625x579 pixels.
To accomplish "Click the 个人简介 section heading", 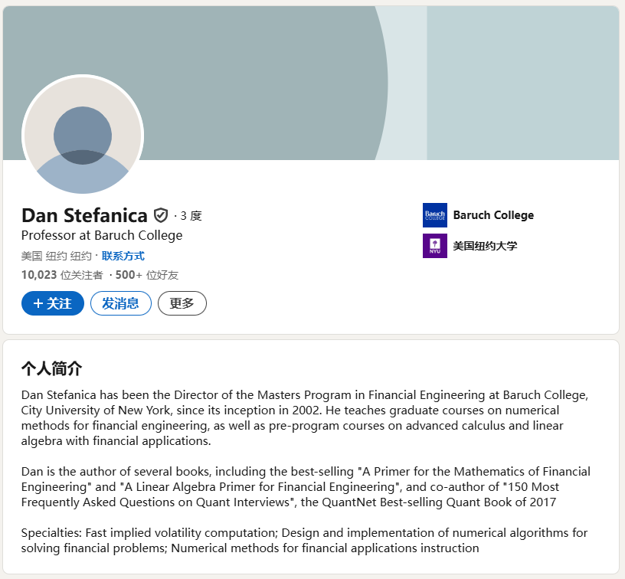I will click(x=51, y=368).
